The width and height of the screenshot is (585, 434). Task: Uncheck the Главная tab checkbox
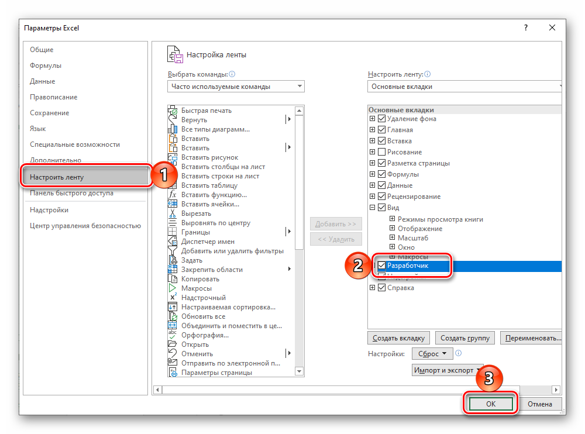click(381, 130)
